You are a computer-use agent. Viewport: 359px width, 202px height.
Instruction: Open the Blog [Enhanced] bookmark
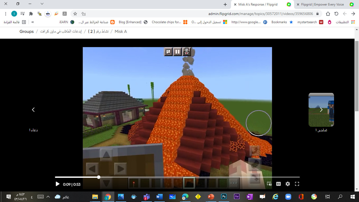point(133,22)
